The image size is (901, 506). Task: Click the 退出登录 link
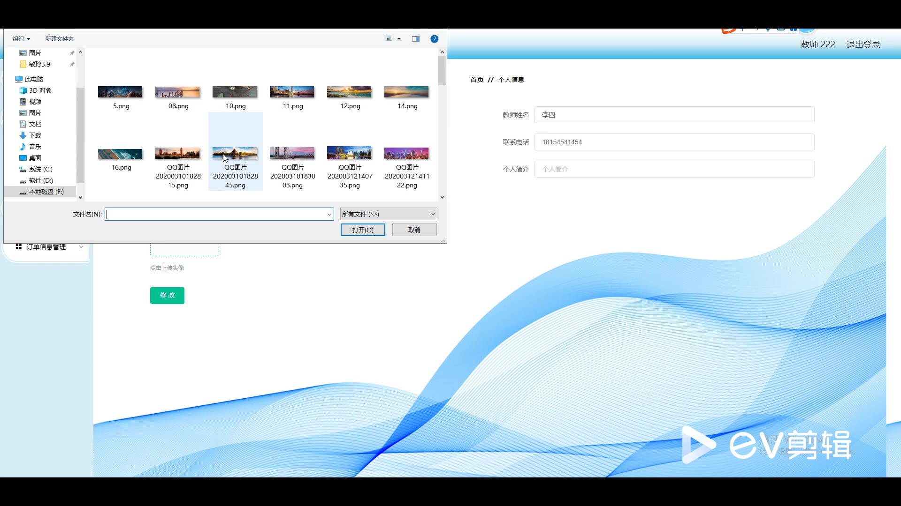[x=863, y=45]
